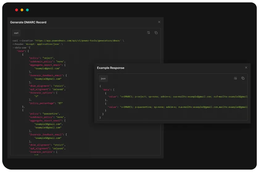This screenshot has height=172, width=259.
Task: Click the "policy_percentage": "87" line
Action: (x=46, y=103)
